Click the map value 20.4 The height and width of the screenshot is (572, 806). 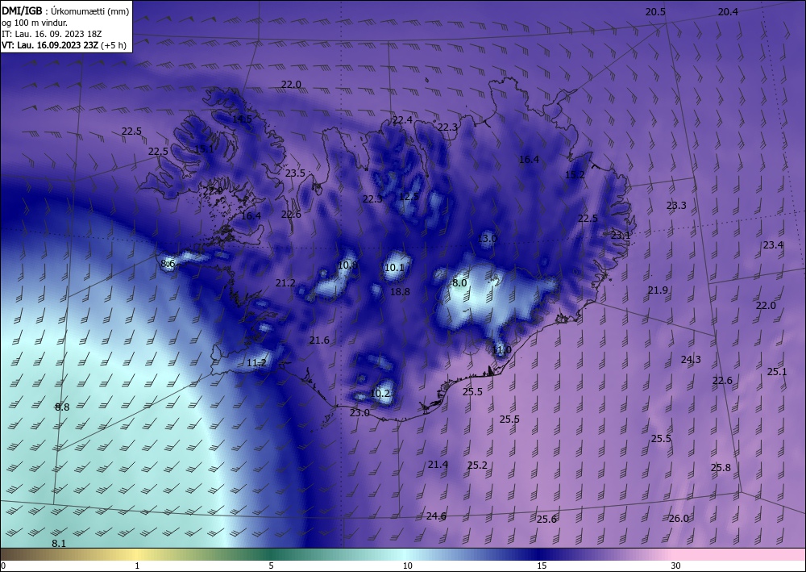(728, 12)
